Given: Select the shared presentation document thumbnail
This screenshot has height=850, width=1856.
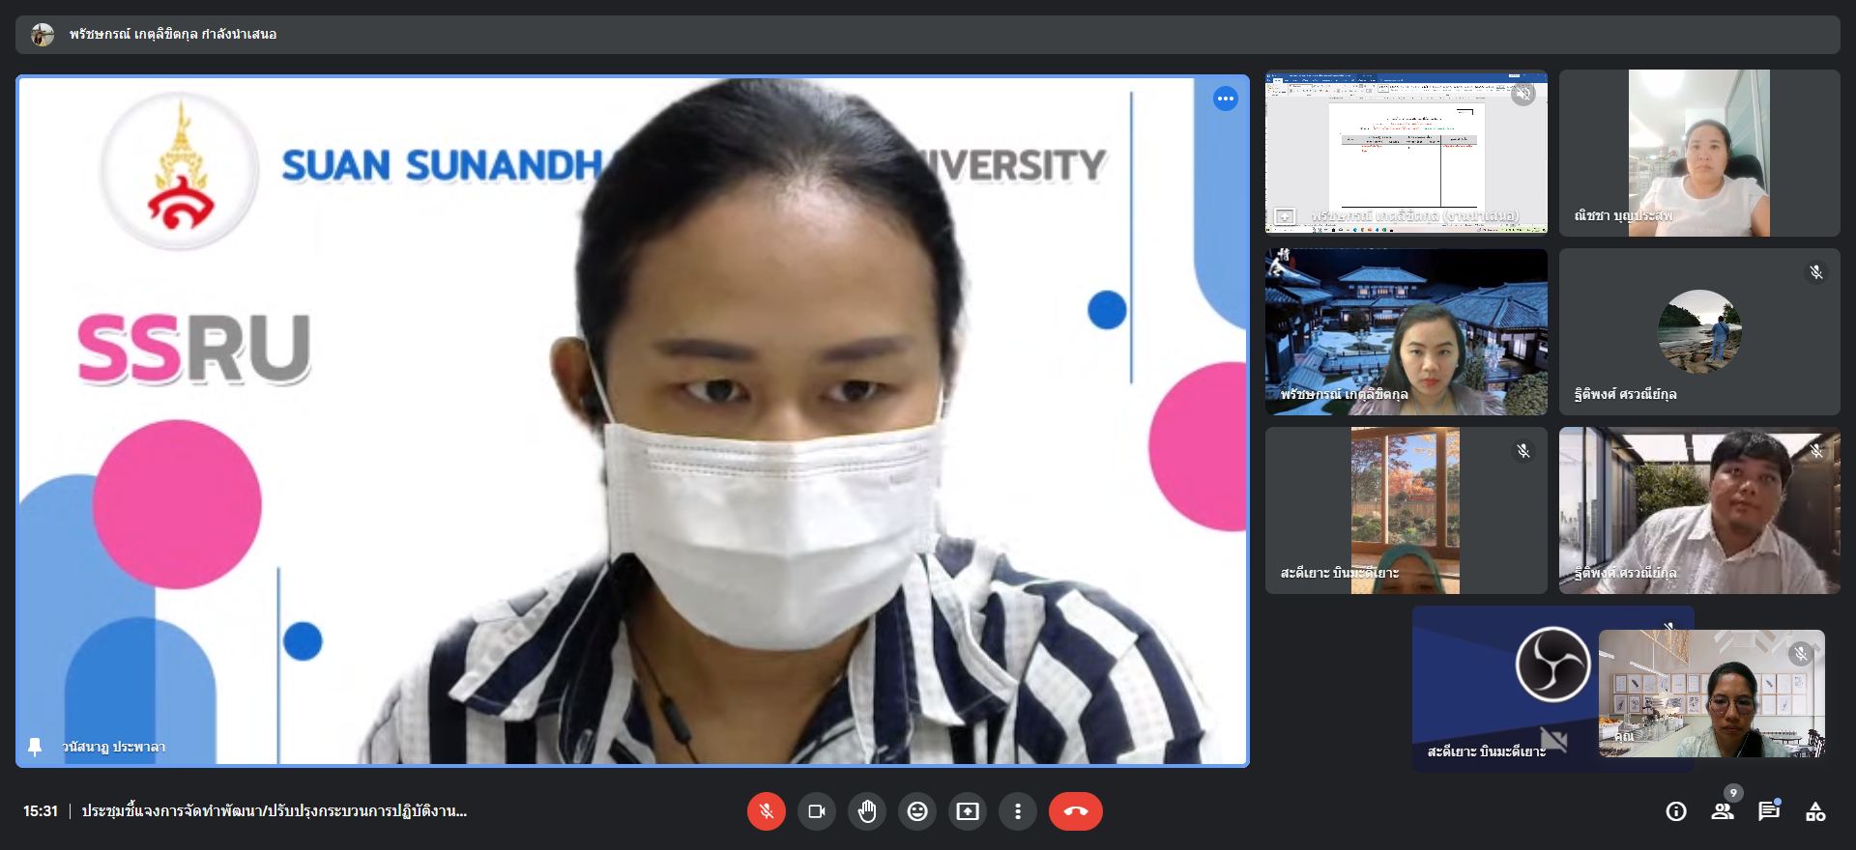Looking at the screenshot, I should (x=1406, y=153).
